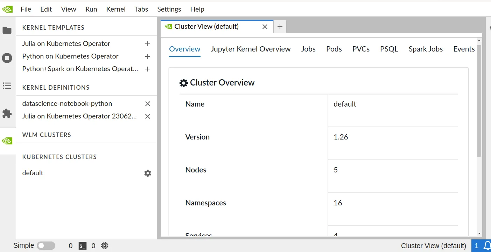491x252 pixels.
Task: Open the File menu
Action: 26,9
